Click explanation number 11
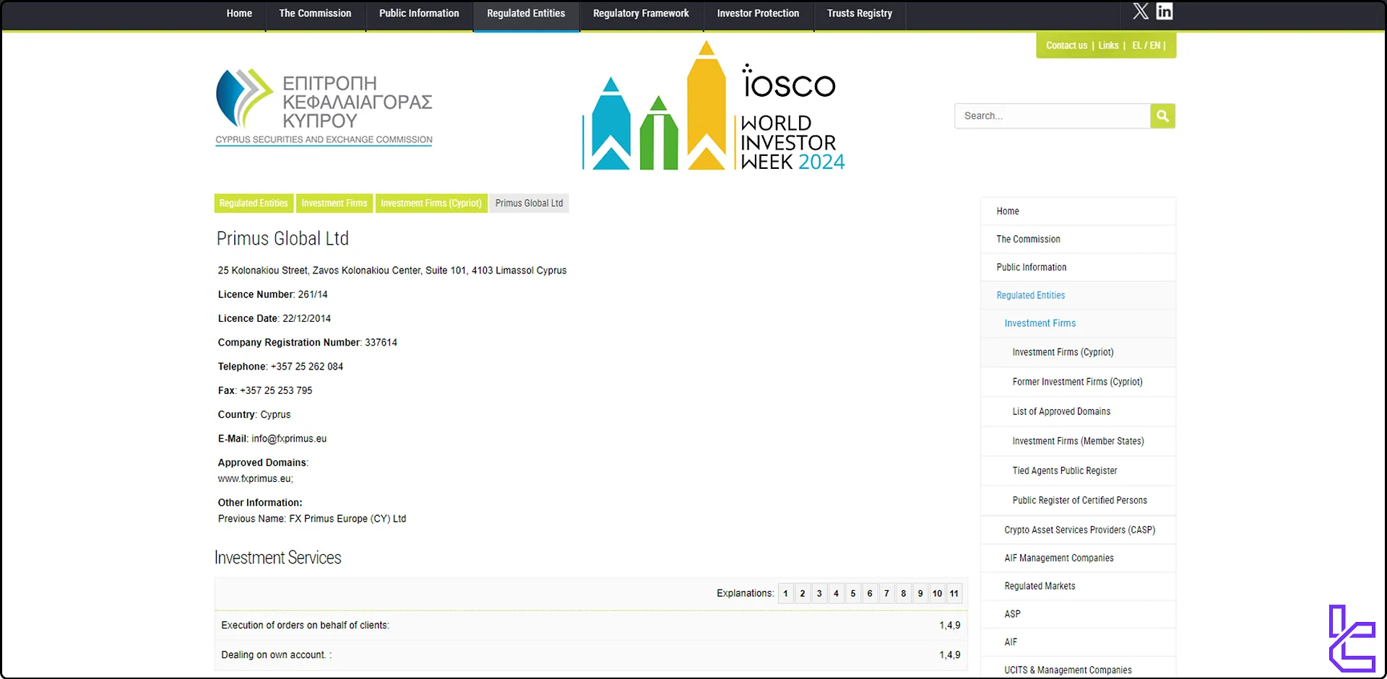The height and width of the screenshot is (679, 1387). 954,594
